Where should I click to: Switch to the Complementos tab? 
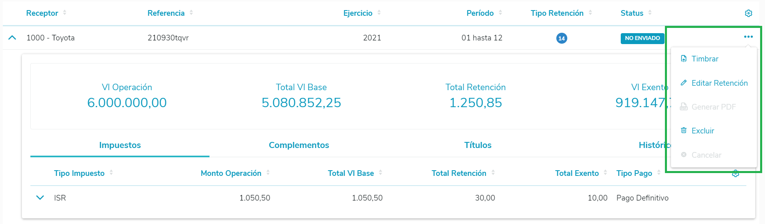(299, 145)
